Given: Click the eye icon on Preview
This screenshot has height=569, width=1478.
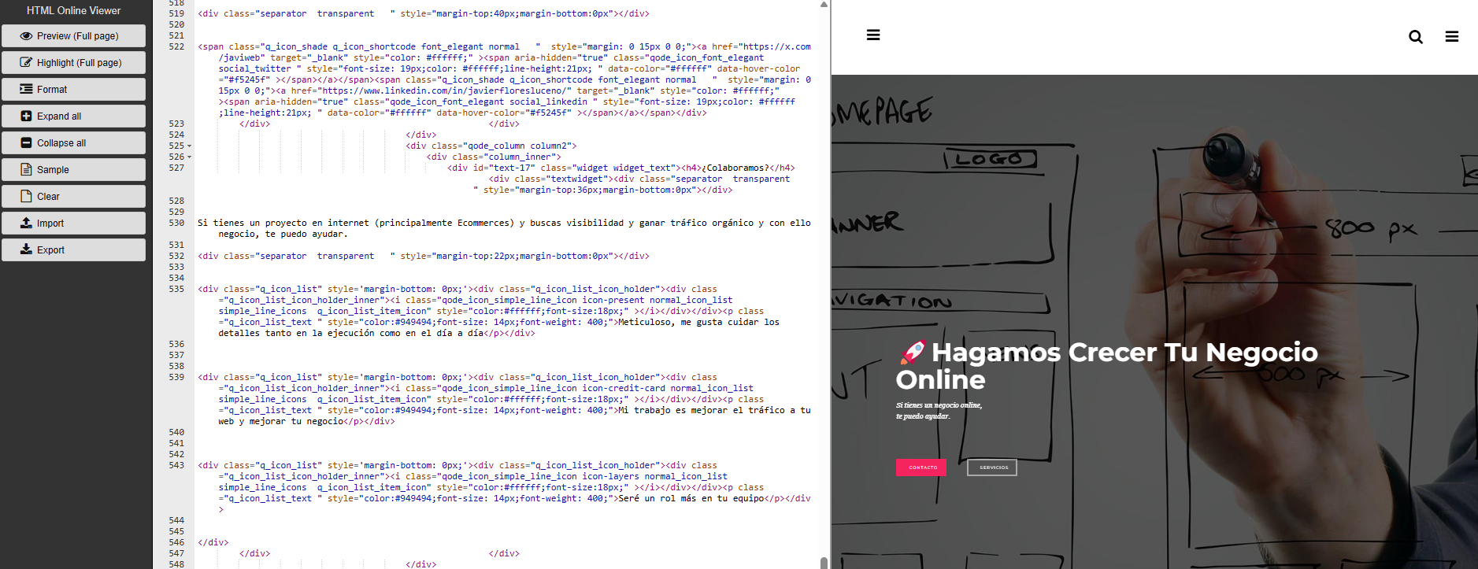Looking at the screenshot, I should pyautogui.click(x=26, y=36).
